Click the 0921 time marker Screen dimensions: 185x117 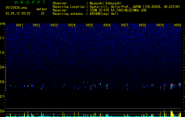[x=20, y=25]
